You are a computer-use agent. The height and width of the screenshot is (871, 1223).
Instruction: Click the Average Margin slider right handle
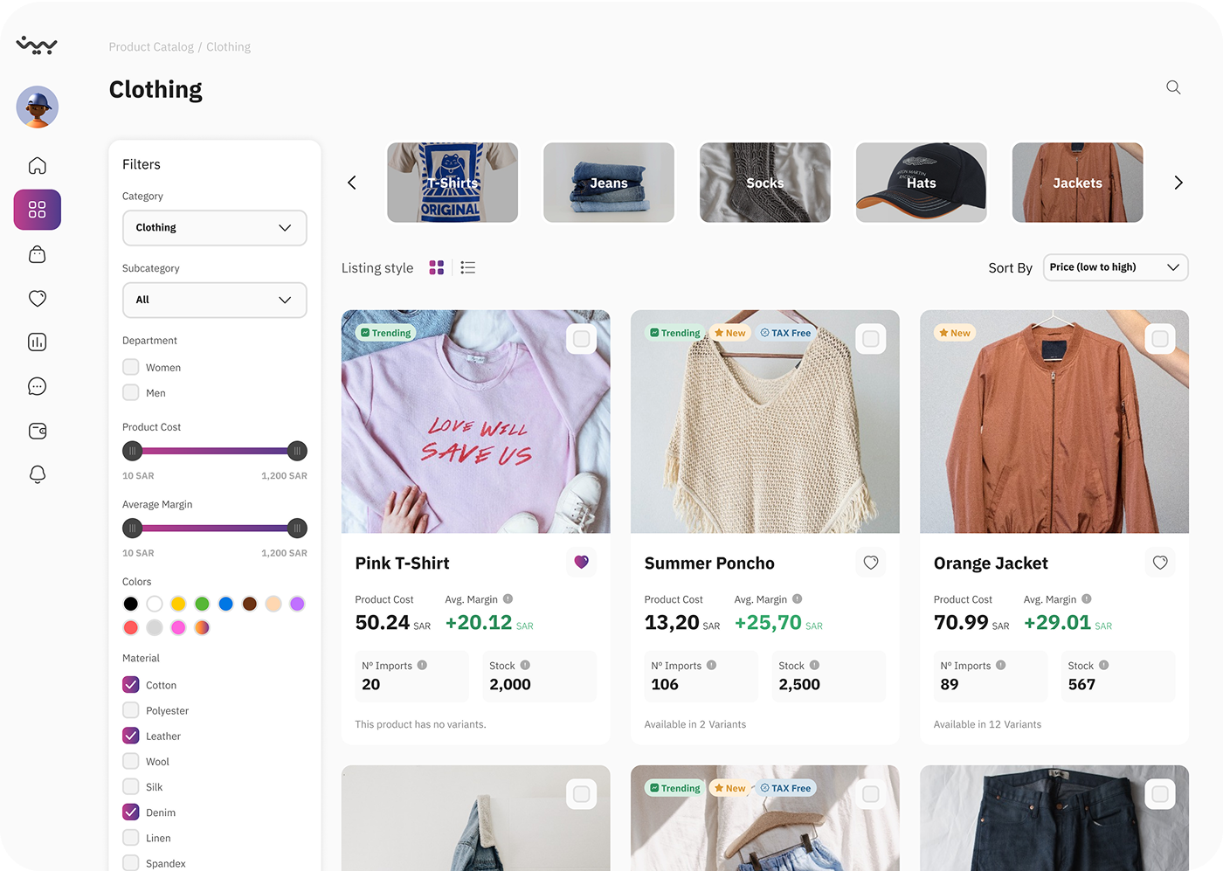(297, 528)
